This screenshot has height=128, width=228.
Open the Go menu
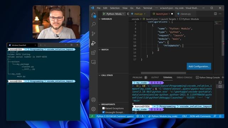[132, 8]
